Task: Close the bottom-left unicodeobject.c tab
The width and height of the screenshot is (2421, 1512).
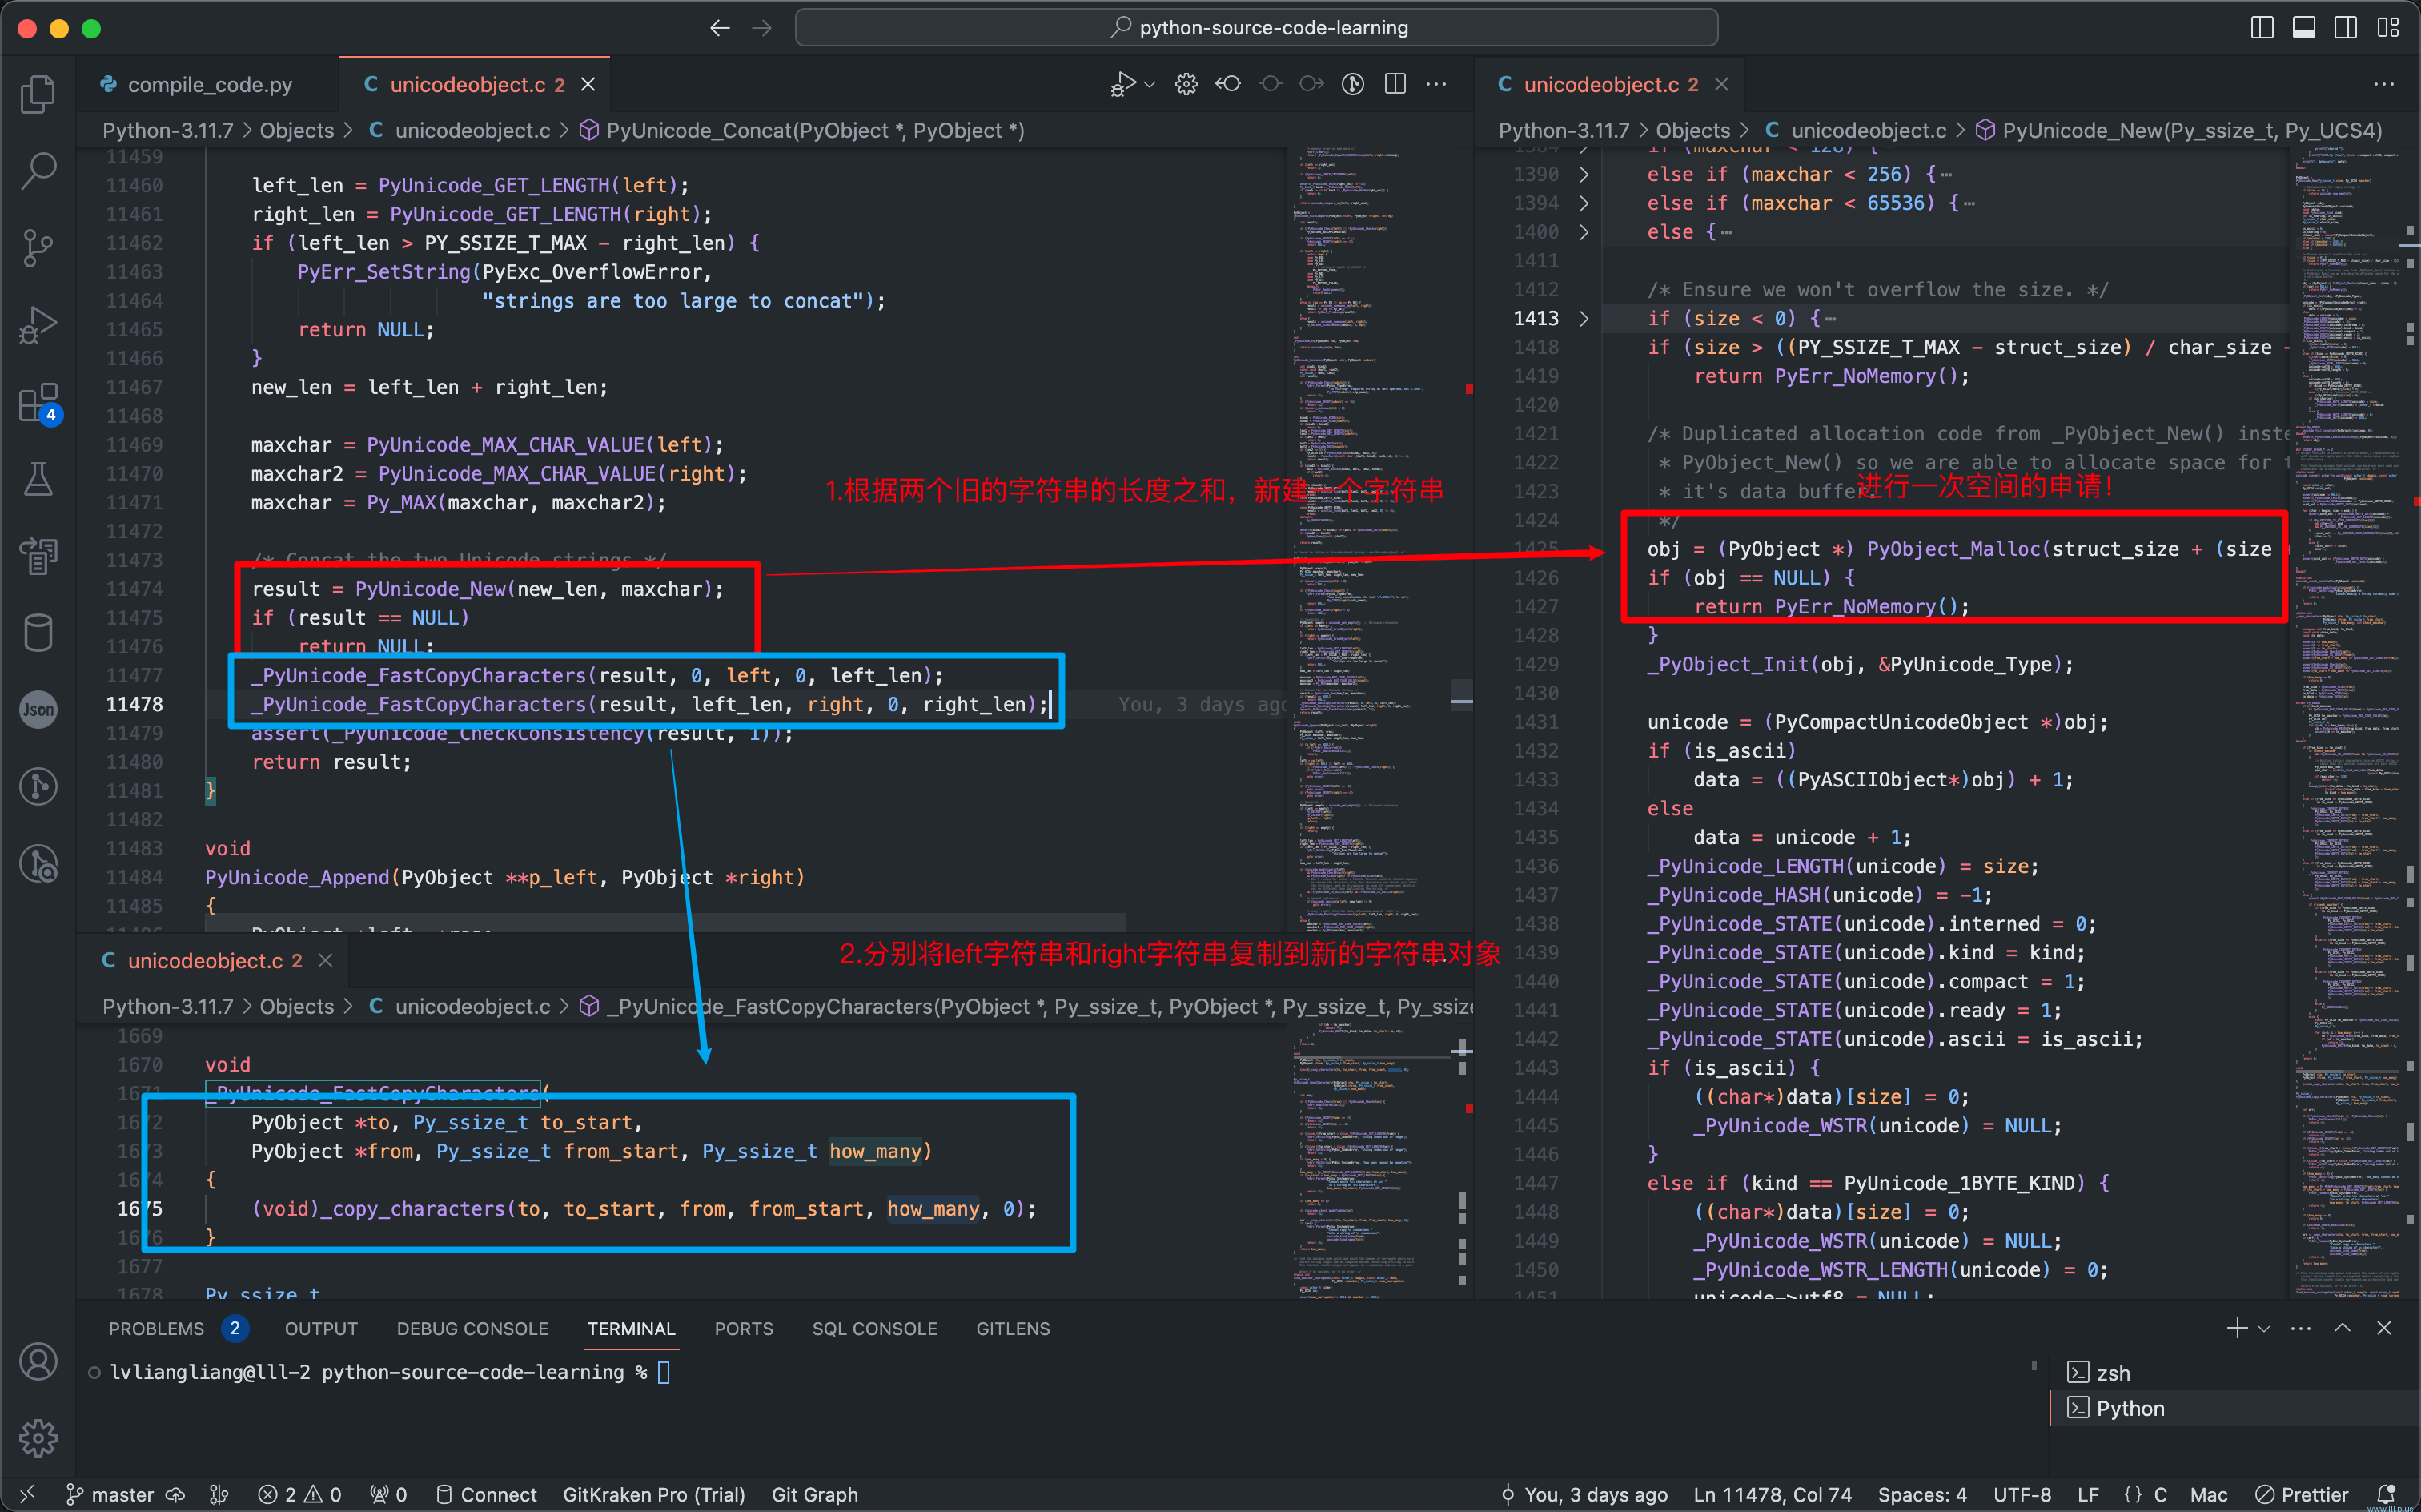Action: click(326, 961)
